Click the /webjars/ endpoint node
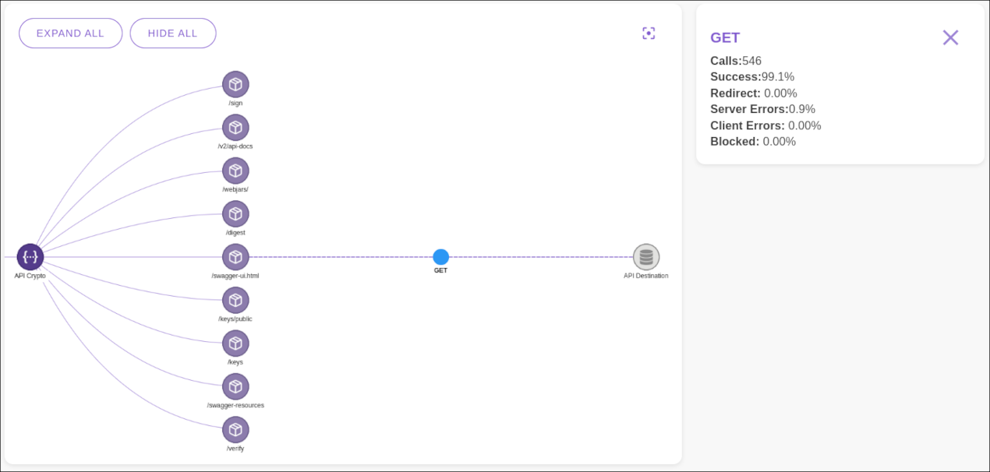Screen dimensions: 990x472 point(235,171)
